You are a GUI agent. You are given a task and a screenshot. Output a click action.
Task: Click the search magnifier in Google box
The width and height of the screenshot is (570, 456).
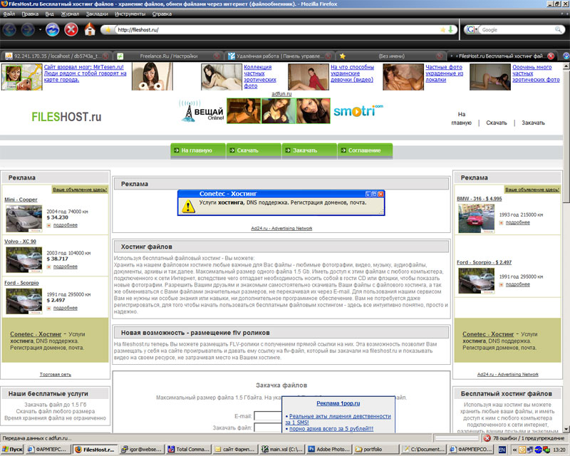pyautogui.click(x=558, y=29)
